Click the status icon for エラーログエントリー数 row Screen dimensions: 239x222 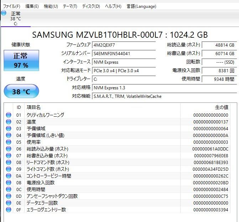tap(8, 210)
